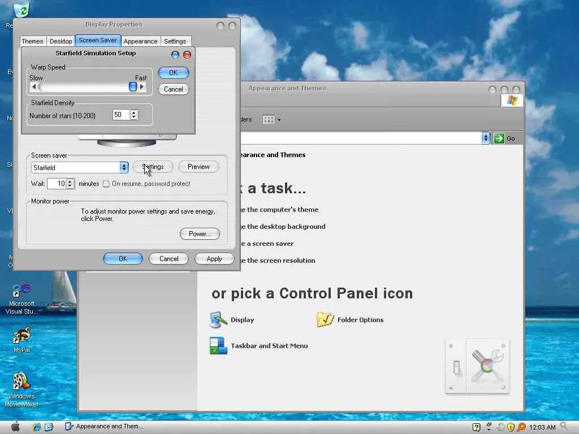Open Microsoft Visual Studio desktop shortcut
The width and height of the screenshot is (579, 434).
click(21, 299)
